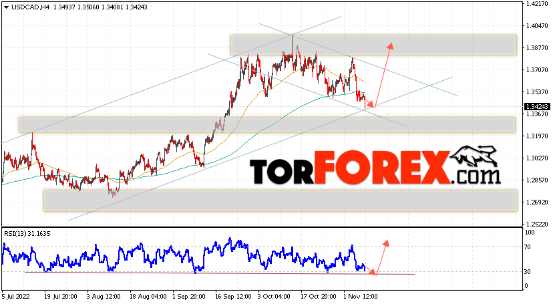Screen dimensions: 553x304
Task: Select the 1.30270 price axis label
Action: (x=536, y=158)
